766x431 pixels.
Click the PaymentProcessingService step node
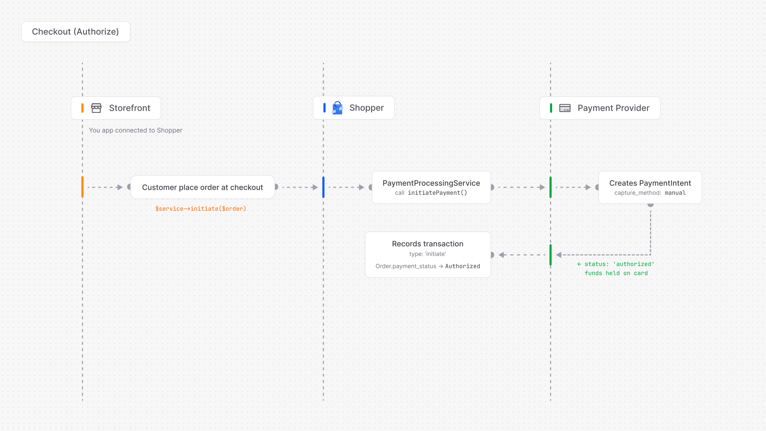(431, 187)
